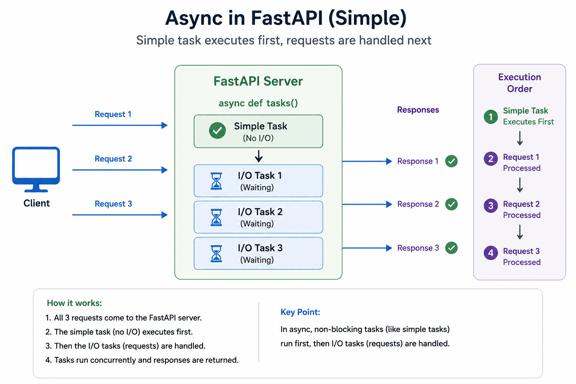Viewport: 576px width, 384px height.
Task: Click the hourglass icon for I/O Task 2
Action: coord(216,217)
